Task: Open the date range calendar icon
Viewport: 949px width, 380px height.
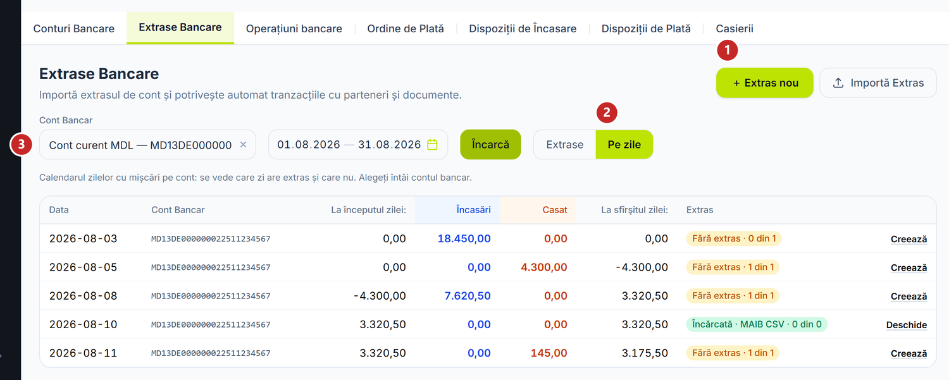Action: pyautogui.click(x=432, y=145)
